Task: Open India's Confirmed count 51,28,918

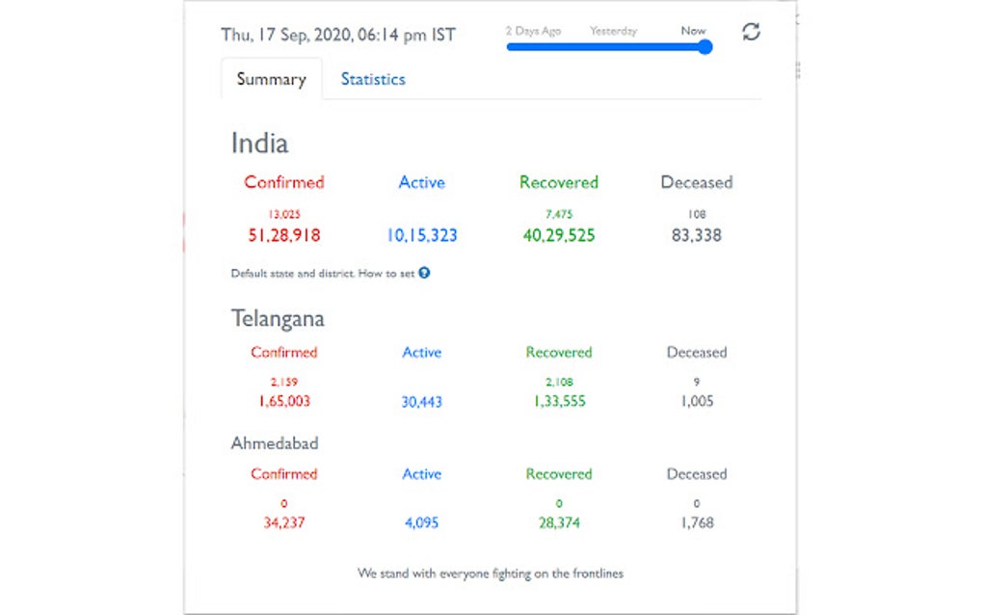Action: click(283, 234)
